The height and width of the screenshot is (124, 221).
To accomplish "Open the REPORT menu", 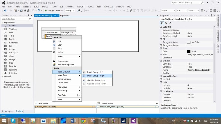I will point(81,6).
